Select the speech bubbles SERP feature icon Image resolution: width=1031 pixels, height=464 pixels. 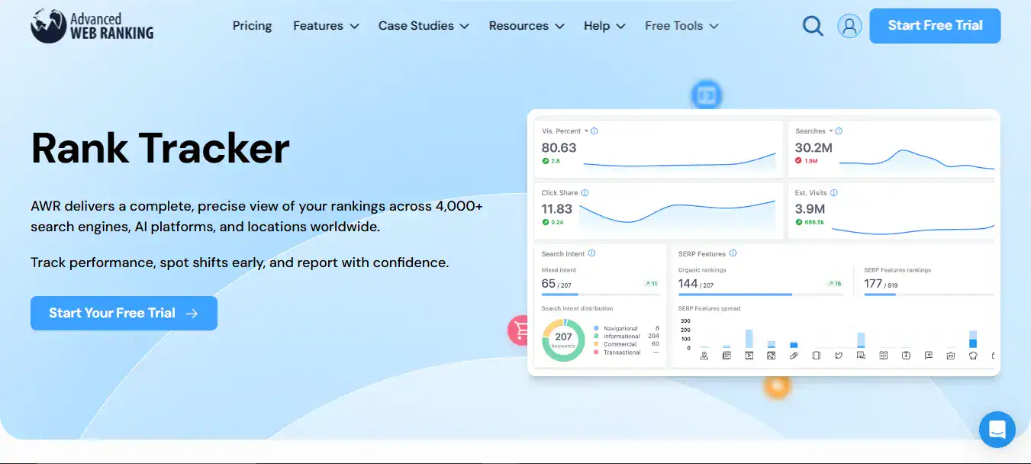pos(861,356)
